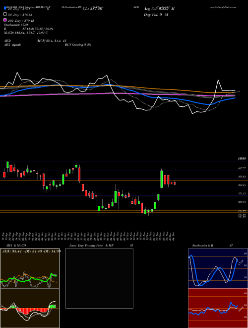Image resolution: width=248 pixels, height=328 pixels.
Task: Select the 200 Day - 379.42 label
Action: (21, 21)
